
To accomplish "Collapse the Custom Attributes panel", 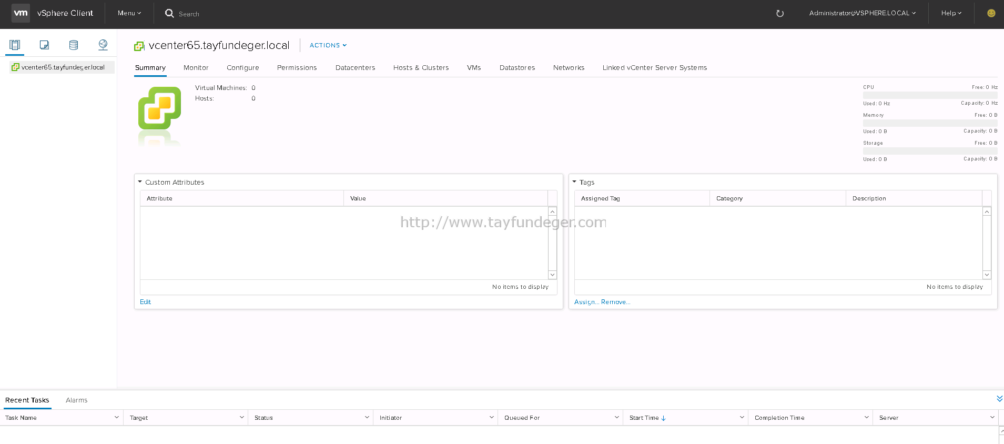I will pos(140,182).
